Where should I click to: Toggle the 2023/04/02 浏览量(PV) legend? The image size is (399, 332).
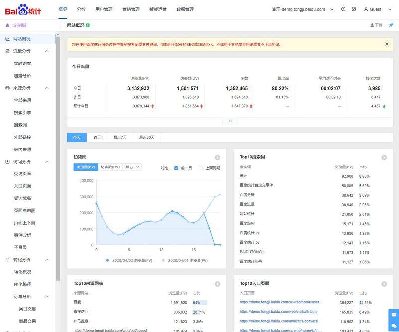coord(129,261)
